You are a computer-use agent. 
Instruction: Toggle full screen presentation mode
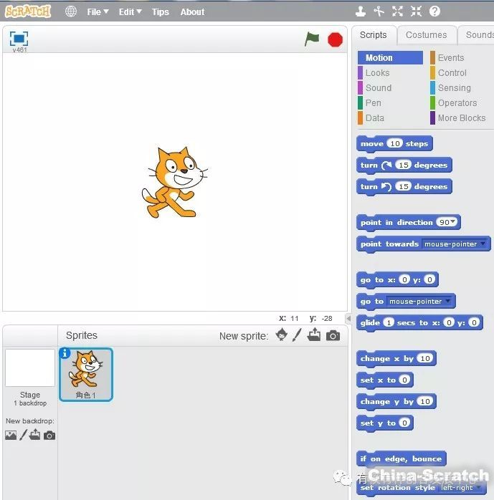pyautogui.click(x=19, y=39)
